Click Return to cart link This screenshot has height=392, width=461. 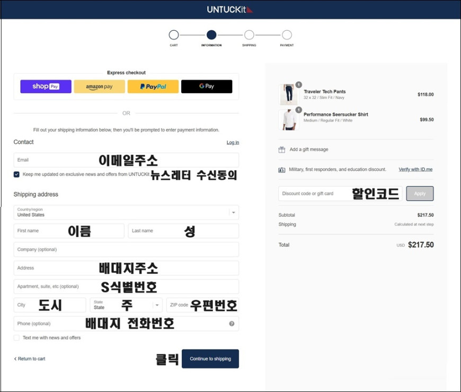coord(30,359)
